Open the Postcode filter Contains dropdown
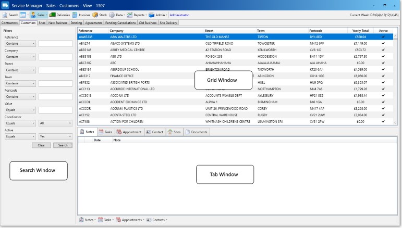The height and width of the screenshot is (228, 402). (20, 97)
